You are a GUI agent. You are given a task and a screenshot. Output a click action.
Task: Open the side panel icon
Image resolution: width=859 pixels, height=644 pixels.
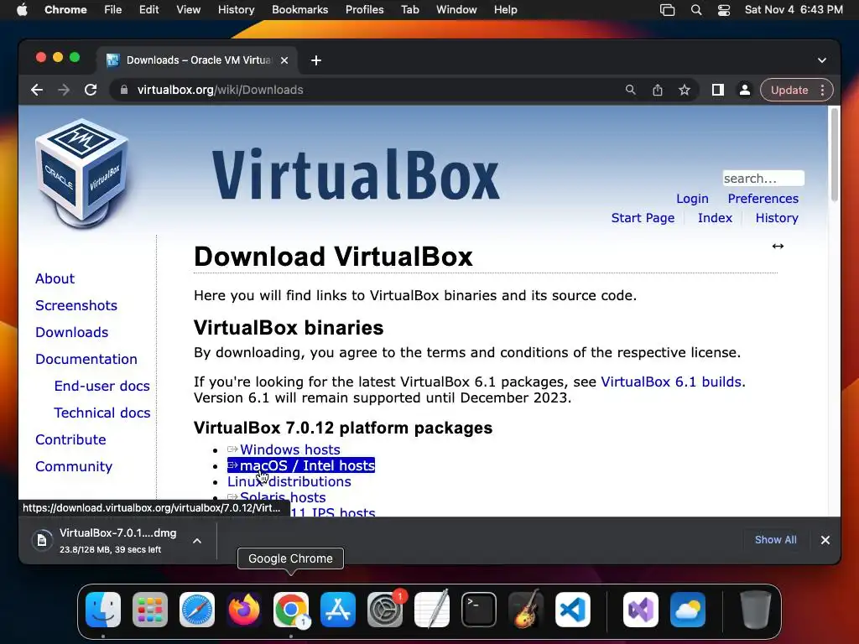point(718,90)
